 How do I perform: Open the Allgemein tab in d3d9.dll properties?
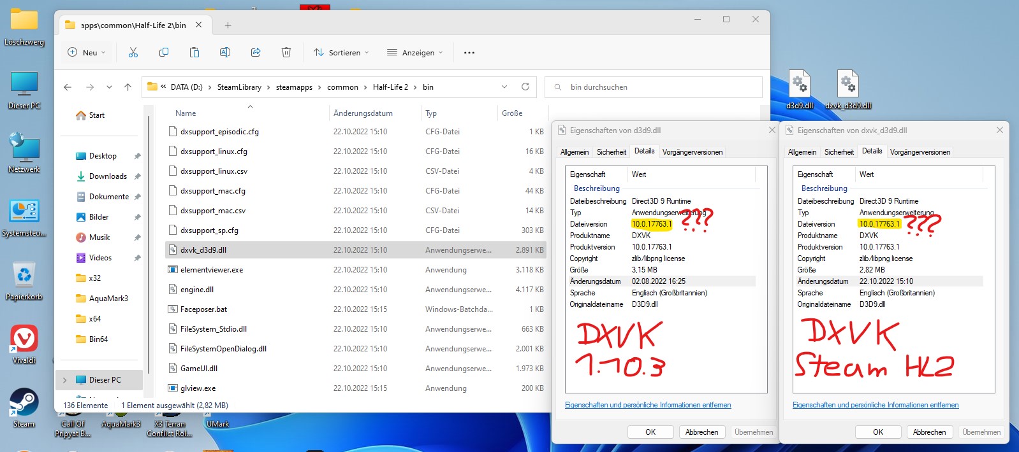575,152
